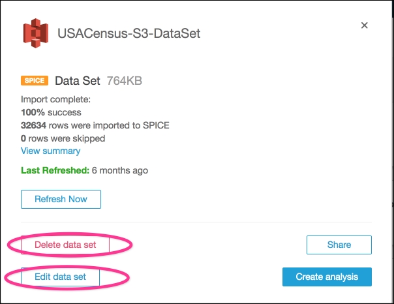The width and height of the screenshot is (394, 304).
Task: Open the View summary link
Action: click(x=50, y=151)
